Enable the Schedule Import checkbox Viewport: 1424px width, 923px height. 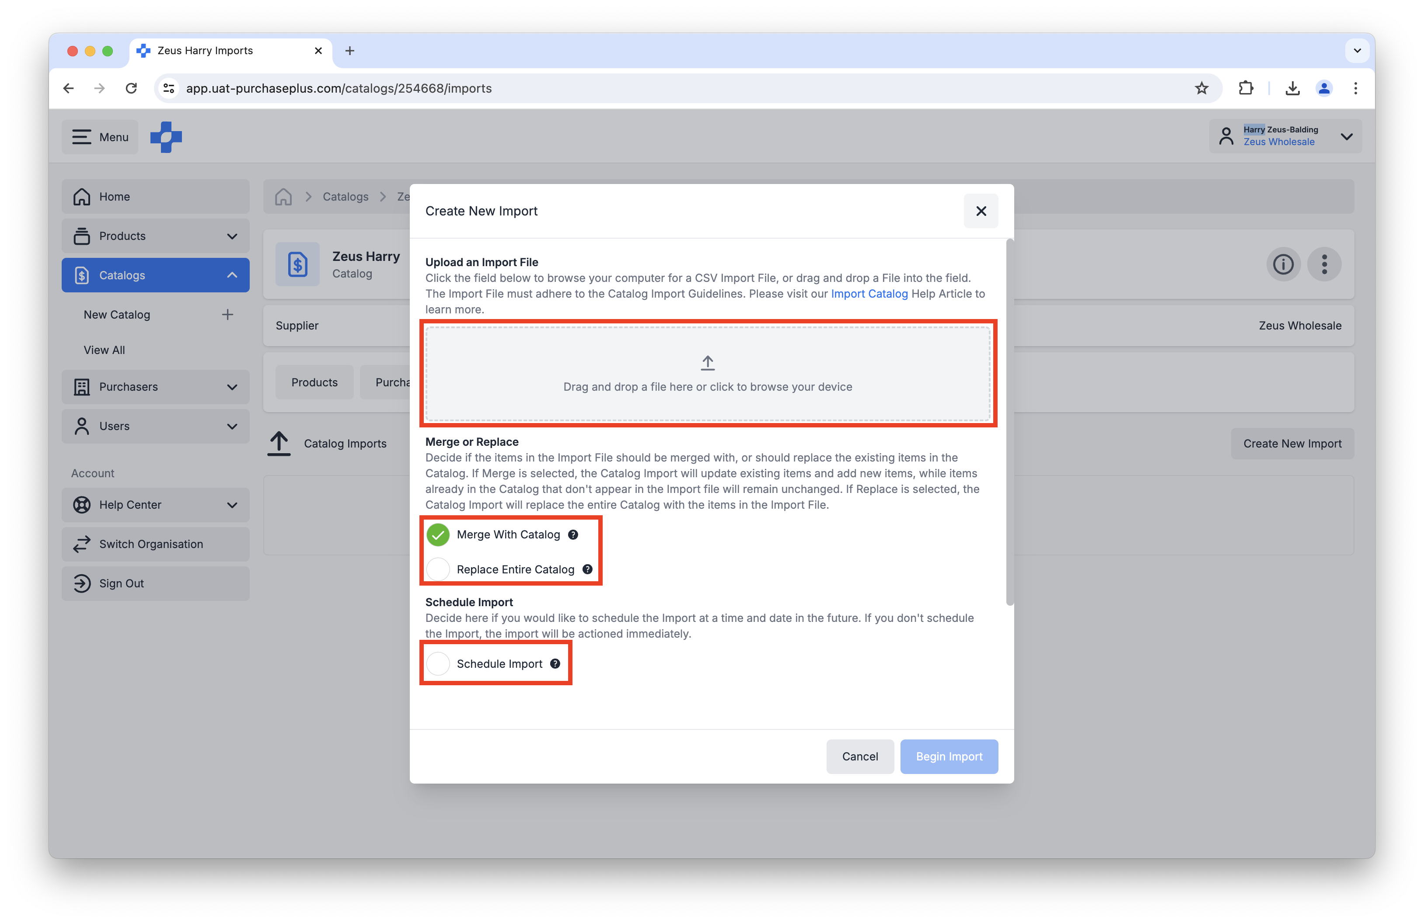[439, 663]
